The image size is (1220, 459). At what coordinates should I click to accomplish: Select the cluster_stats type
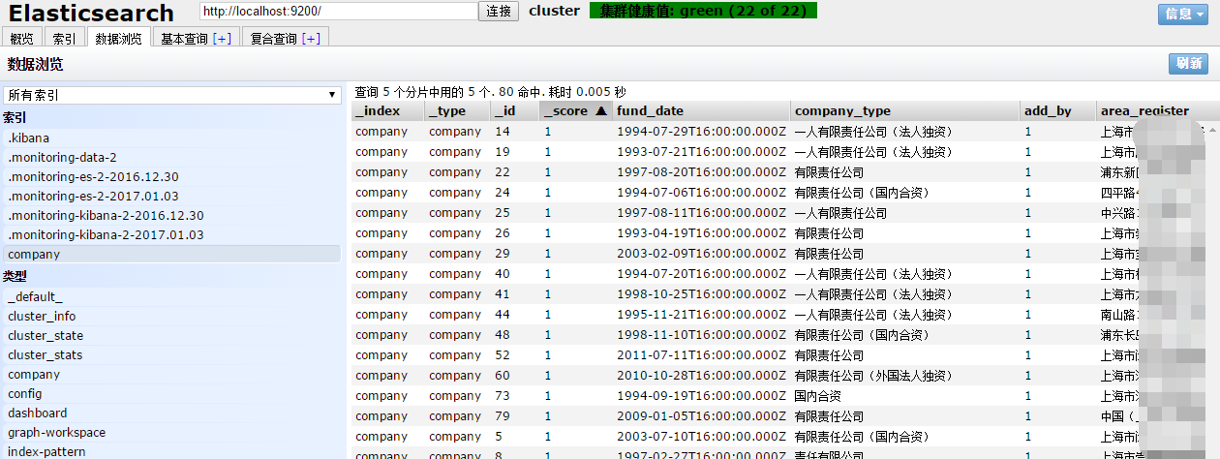click(172, 354)
